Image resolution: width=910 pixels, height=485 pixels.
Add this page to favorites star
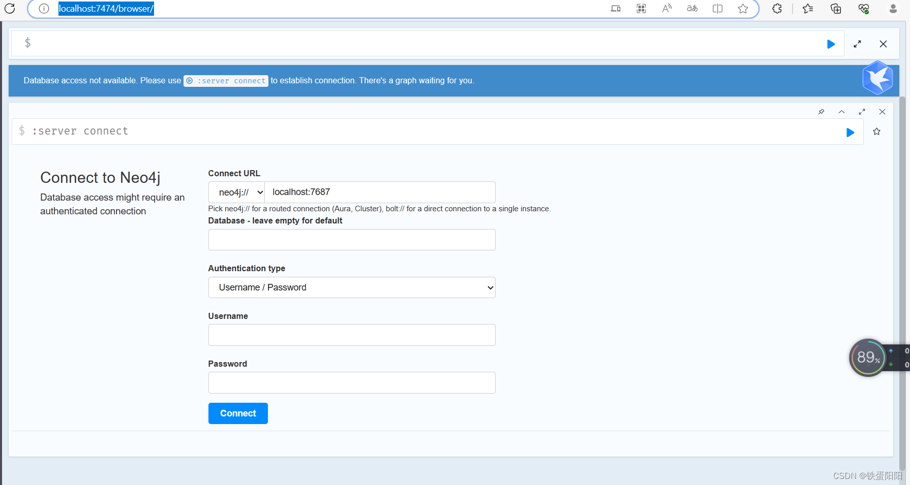tap(743, 9)
